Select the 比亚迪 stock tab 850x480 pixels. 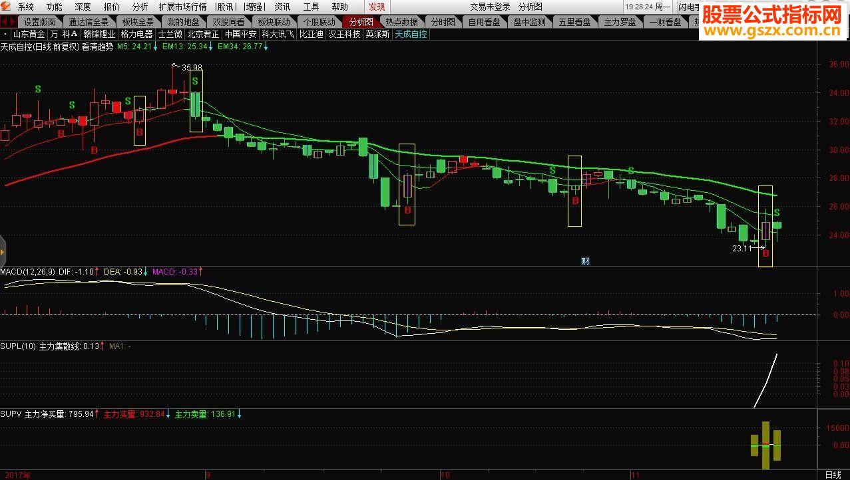coord(311,34)
